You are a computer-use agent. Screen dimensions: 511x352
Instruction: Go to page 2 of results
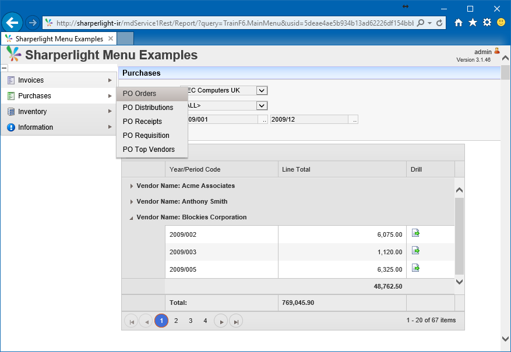(176, 321)
